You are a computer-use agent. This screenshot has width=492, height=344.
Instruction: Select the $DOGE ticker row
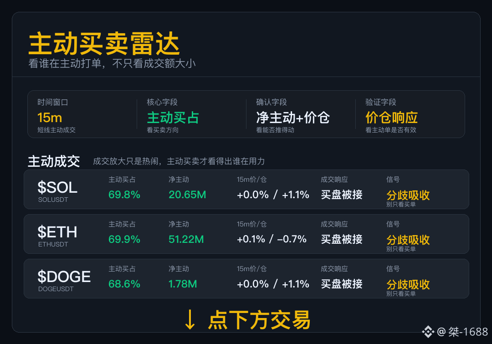pyautogui.click(x=246, y=278)
